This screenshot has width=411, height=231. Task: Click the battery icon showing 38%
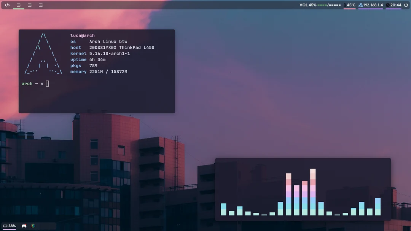click(x=5, y=226)
